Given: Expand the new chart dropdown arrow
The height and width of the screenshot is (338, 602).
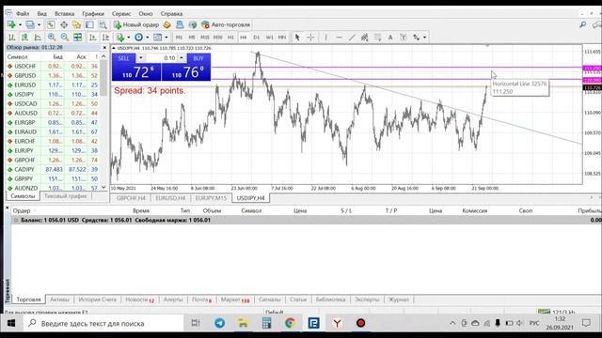Looking at the screenshot, I should tap(20, 25).
